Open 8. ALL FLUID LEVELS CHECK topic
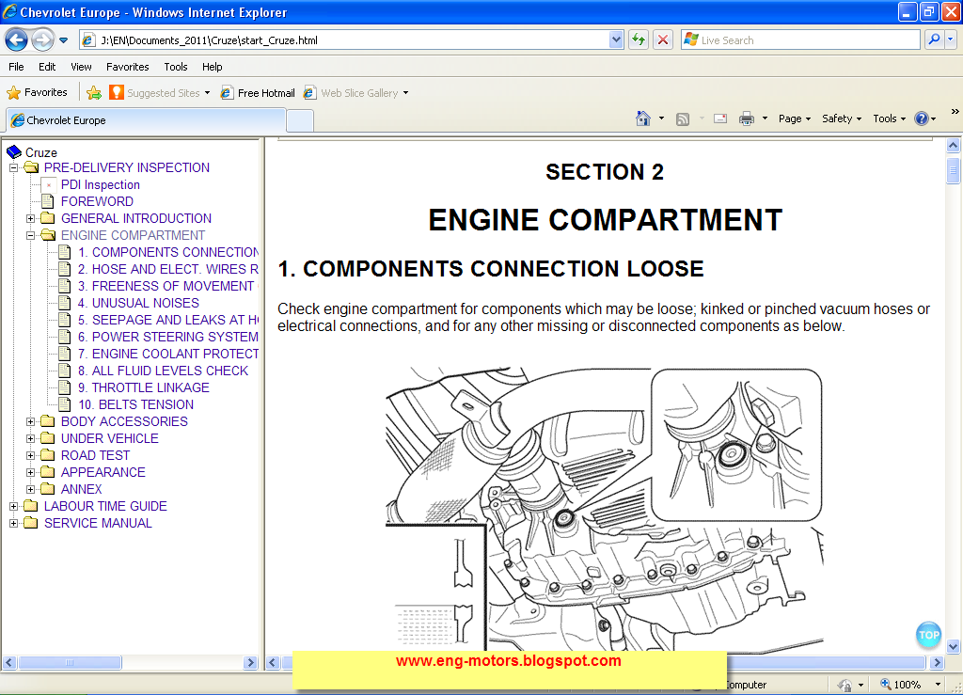The height and width of the screenshot is (695, 963). [163, 371]
